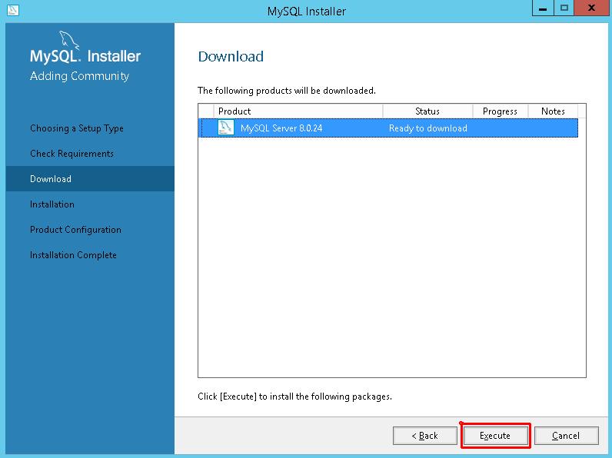
Task: Click the 'Download' page heading
Action: [231, 57]
